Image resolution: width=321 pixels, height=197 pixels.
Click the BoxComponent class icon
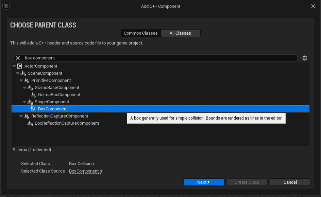pos(33,109)
